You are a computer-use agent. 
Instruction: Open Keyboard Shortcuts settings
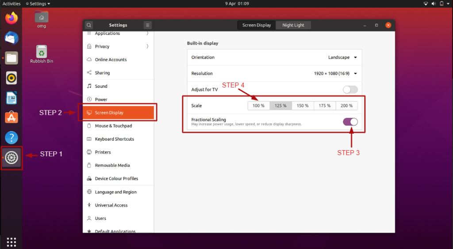(x=118, y=139)
